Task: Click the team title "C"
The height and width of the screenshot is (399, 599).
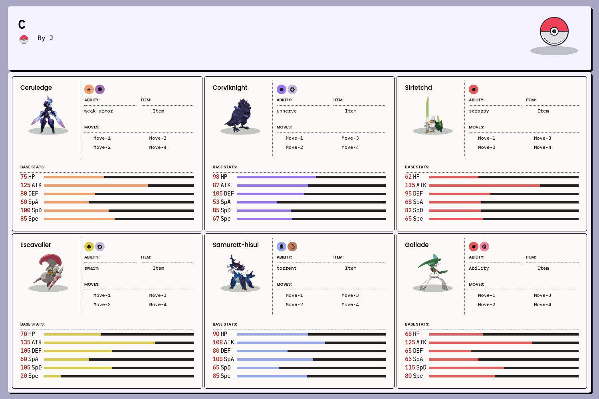Action: [22, 25]
